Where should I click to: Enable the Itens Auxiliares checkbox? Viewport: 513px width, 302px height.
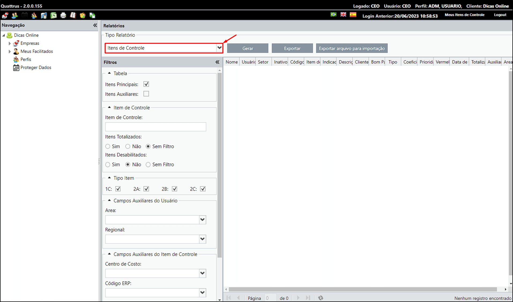(146, 94)
